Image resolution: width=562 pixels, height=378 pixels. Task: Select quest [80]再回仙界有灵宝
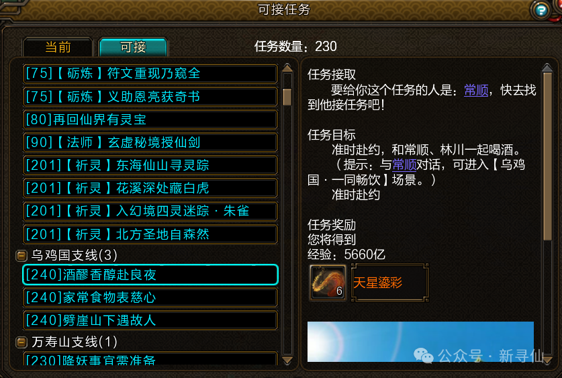pos(150,120)
